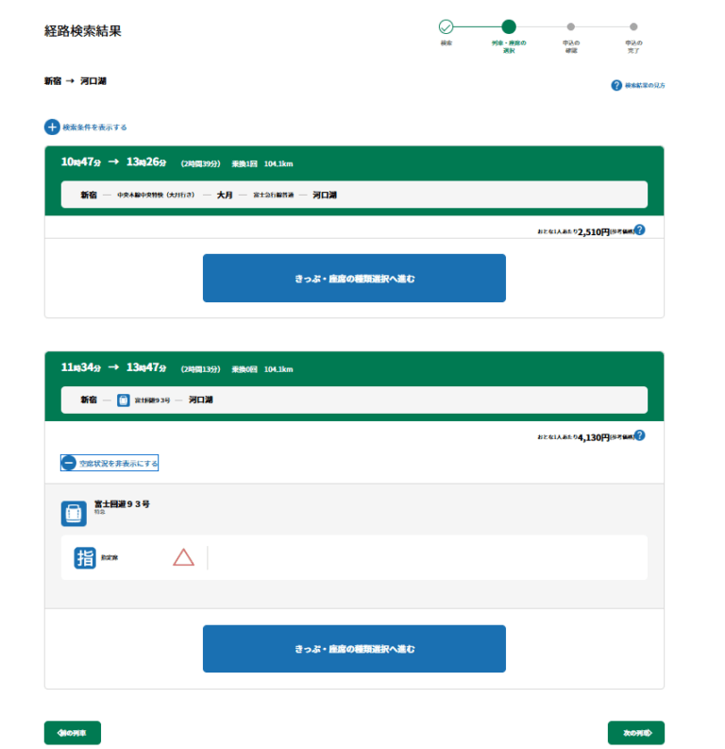725x749 pixels.
Task: Select the final application complete step
Action: pyautogui.click(x=633, y=27)
